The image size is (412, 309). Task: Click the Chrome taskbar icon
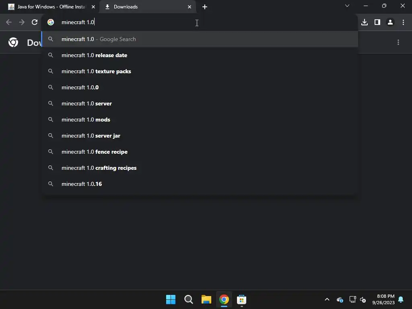click(x=224, y=299)
